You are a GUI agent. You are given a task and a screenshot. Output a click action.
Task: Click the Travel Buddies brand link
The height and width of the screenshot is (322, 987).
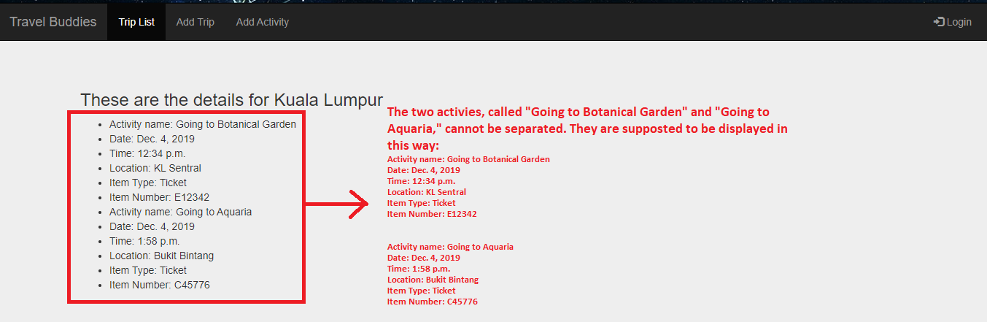click(x=53, y=22)
